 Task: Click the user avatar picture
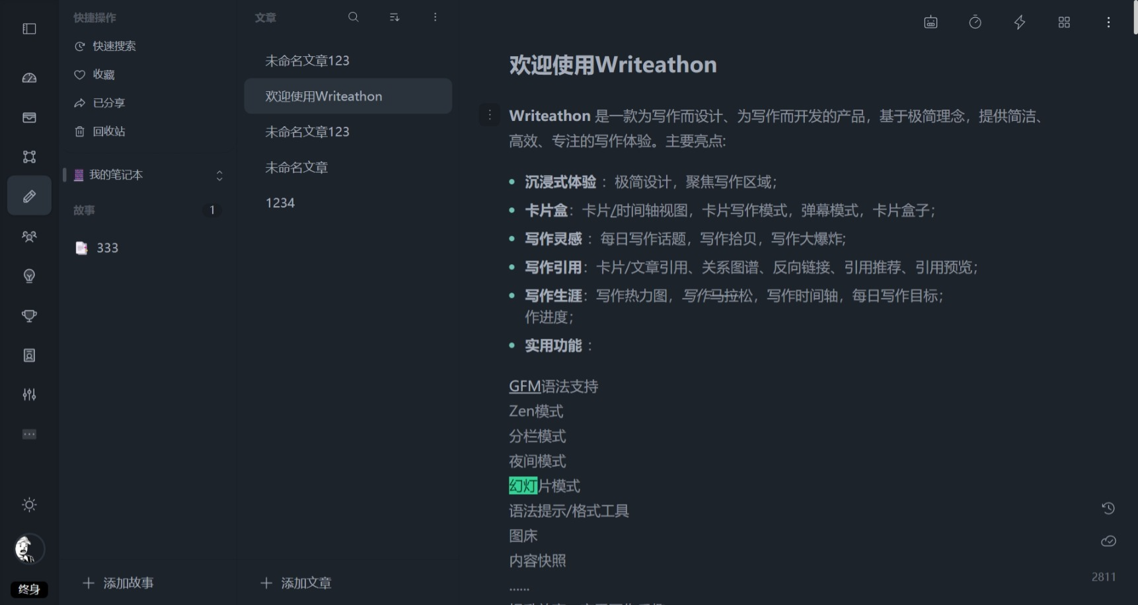(x=29, y=549)
